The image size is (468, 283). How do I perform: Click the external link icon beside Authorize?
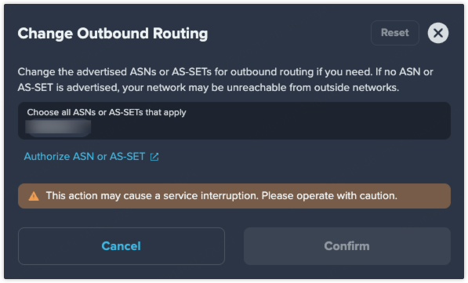[154, 157]
